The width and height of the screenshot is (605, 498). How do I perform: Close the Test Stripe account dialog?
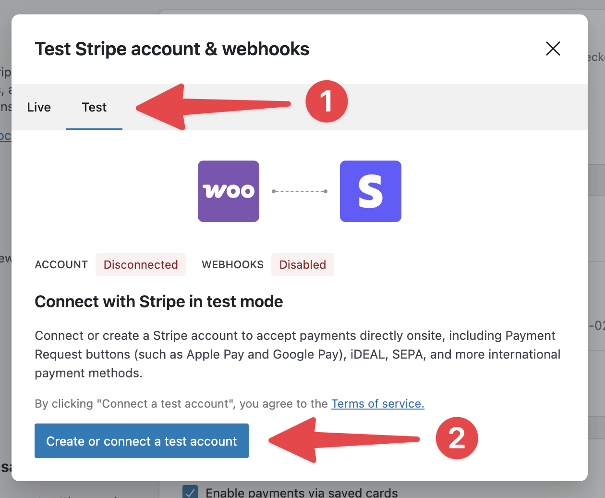(553, 49)
